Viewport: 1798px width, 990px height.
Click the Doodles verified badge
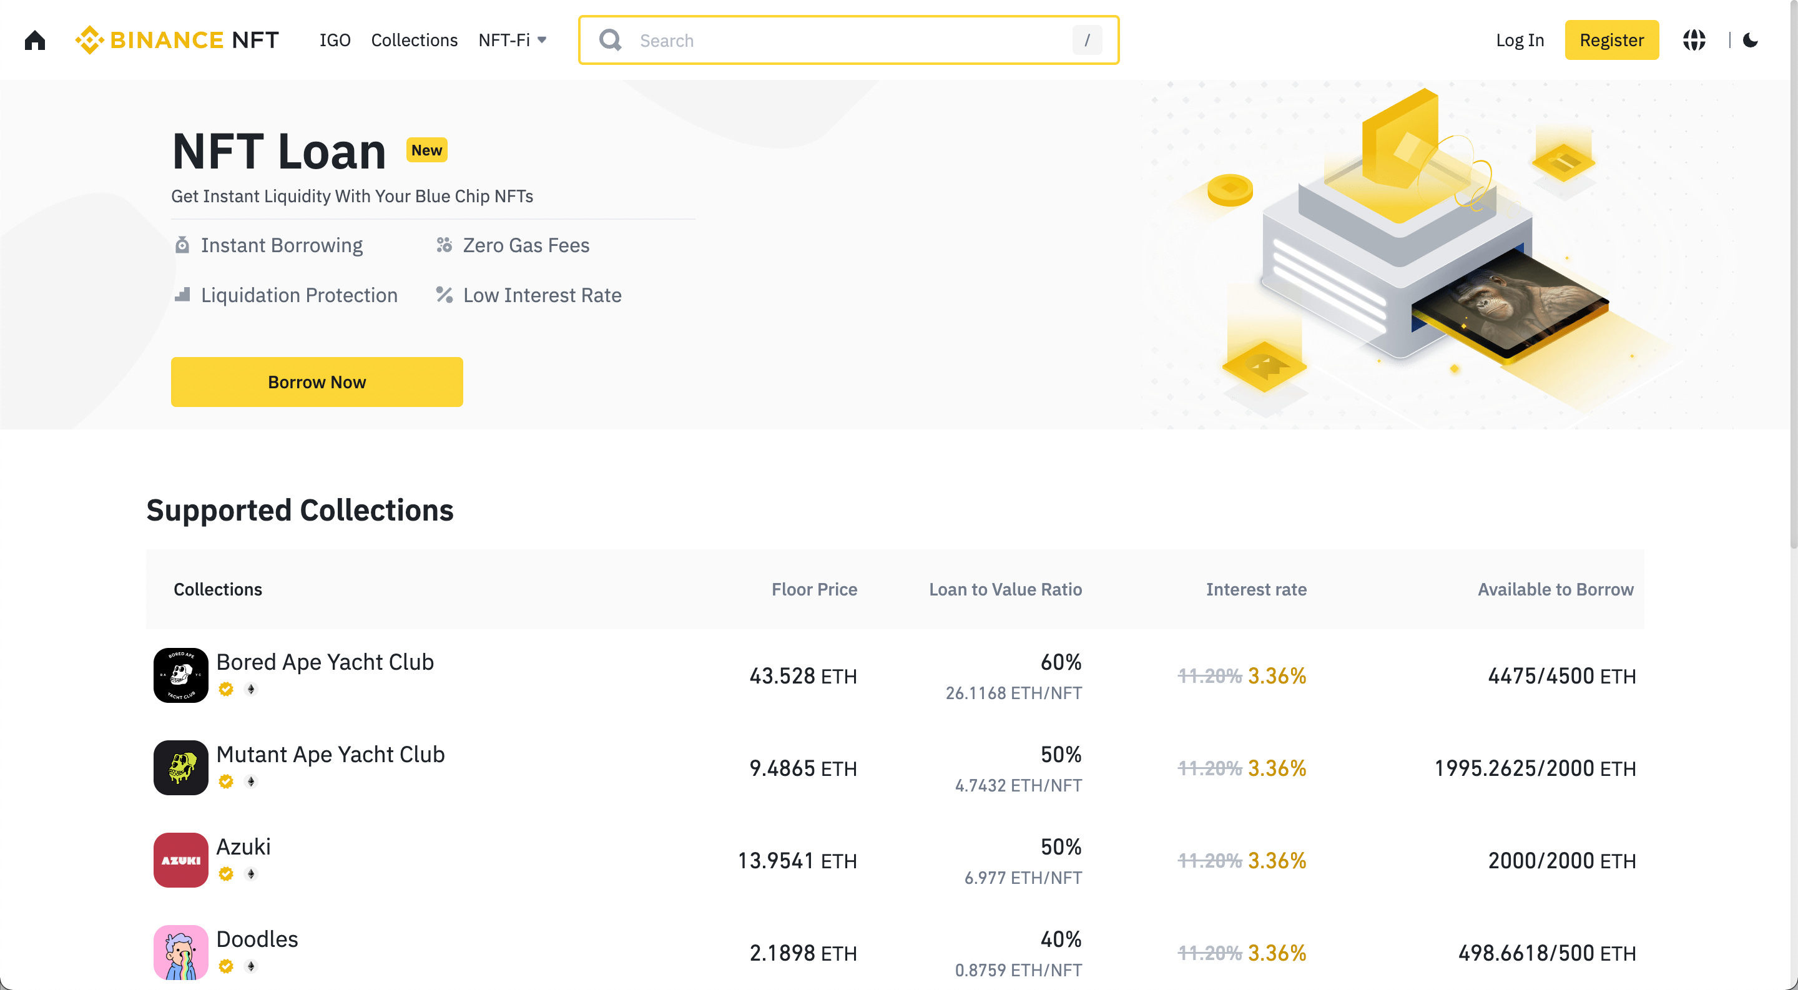[225, 966]
